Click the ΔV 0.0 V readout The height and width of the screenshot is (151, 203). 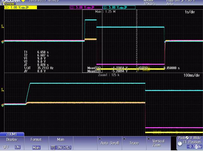coord(35,71)
